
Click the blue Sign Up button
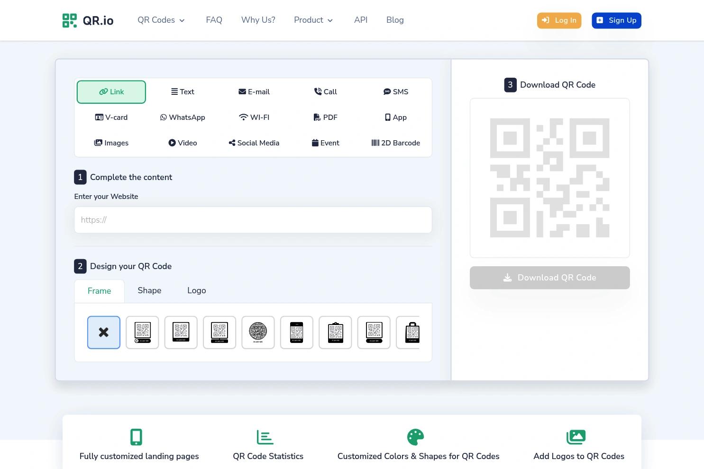tap(616, 20)
